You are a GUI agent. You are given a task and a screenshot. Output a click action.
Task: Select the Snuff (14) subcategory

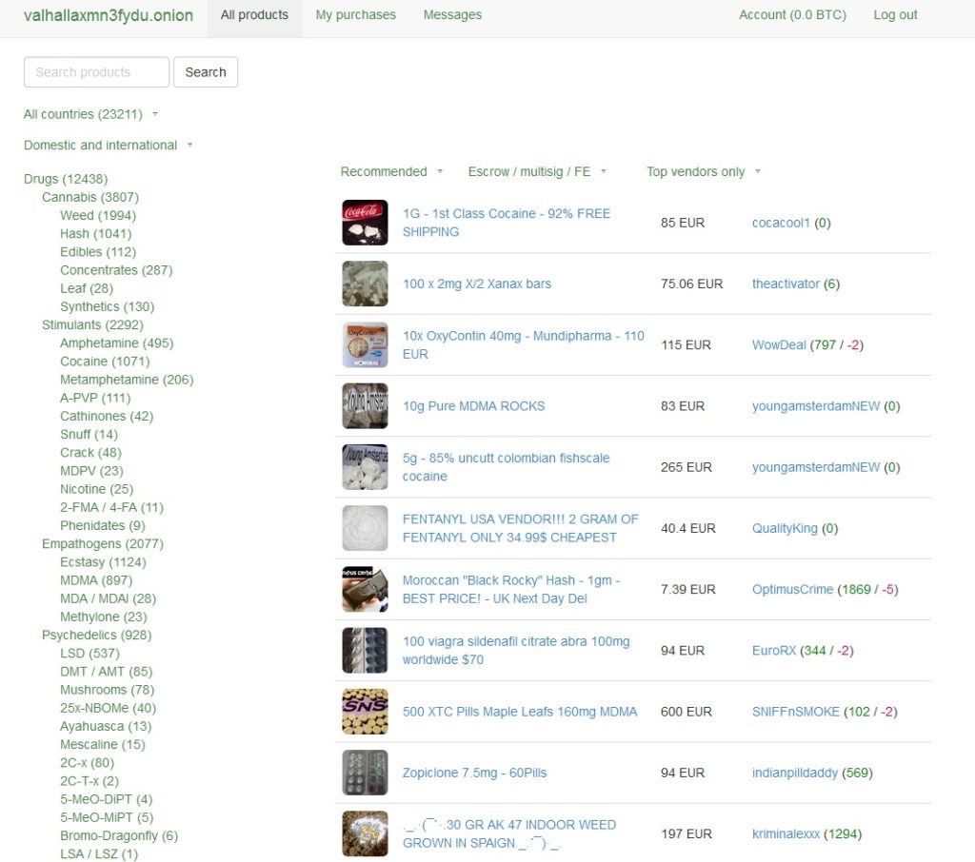tap(89, 435)
